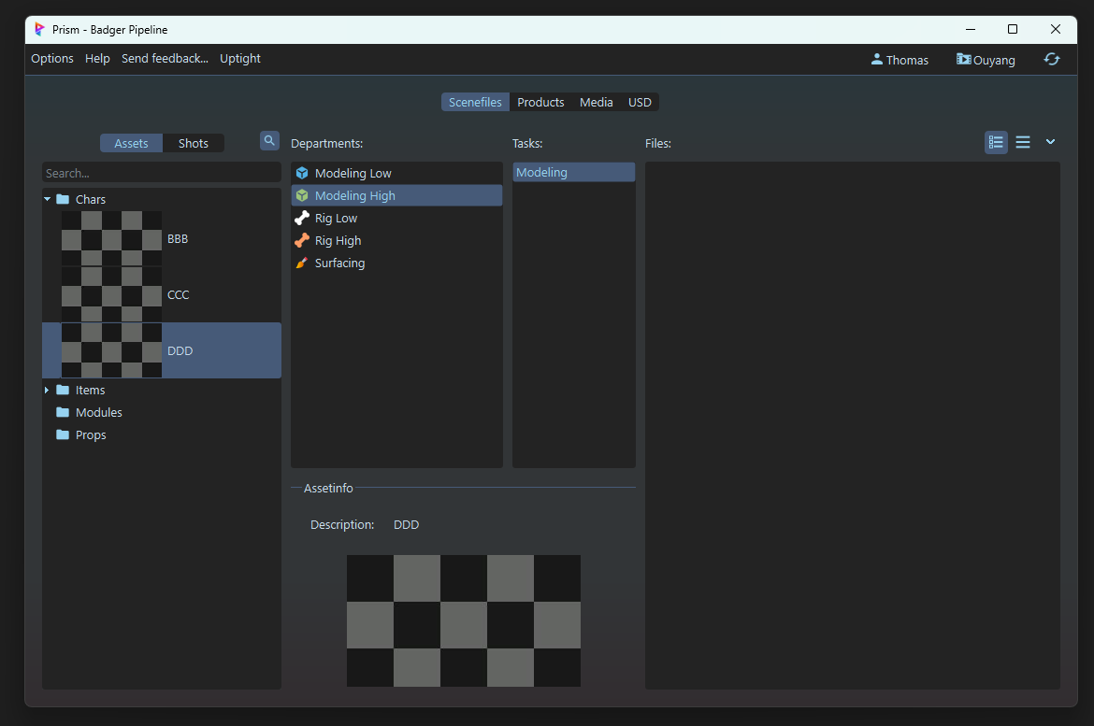Click Send feedback... in the menu bar

pos(165,59)
